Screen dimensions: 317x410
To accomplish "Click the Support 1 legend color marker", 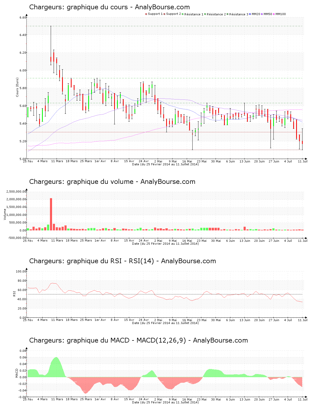I will pos(146,14).
